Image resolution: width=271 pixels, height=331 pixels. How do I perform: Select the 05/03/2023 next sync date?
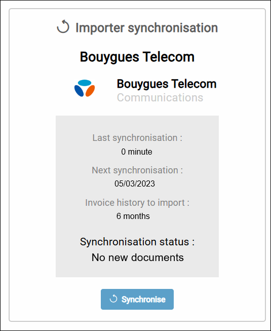[135, 183]
